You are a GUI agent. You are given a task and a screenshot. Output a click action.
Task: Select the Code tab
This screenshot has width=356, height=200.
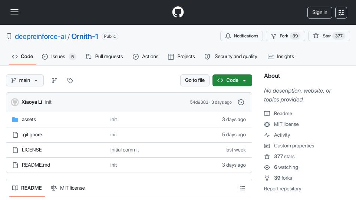(23, 56)
